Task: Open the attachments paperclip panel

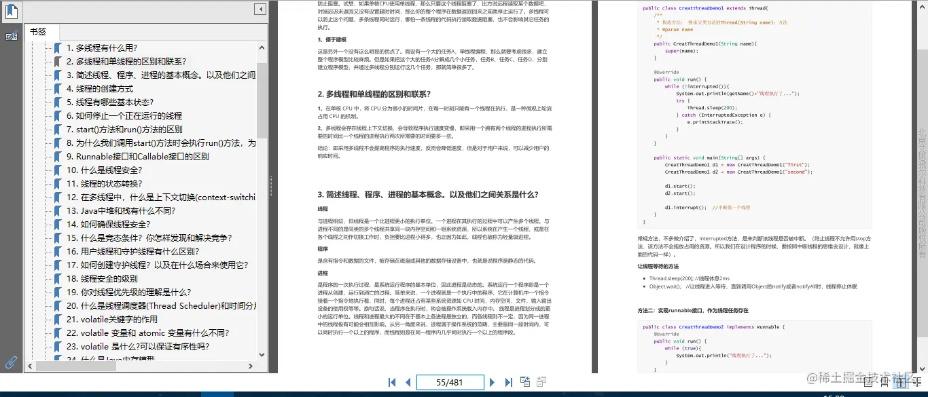Action: (x=12, y=362)
